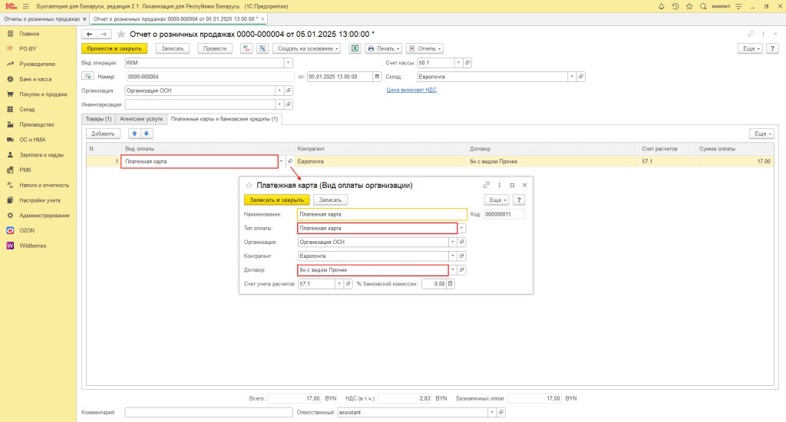Open Покупки и продажи section
This screenshot has width=786, height=422.
[43, 94]
